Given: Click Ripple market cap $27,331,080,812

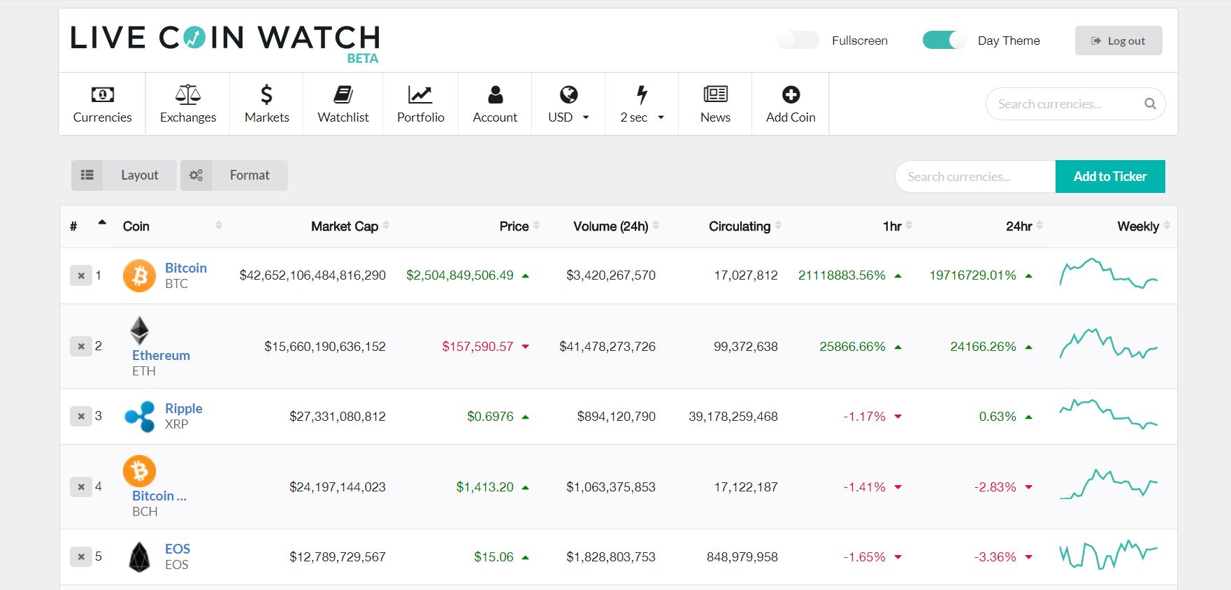Looking at the screenshot, I should [x=338, y=417].
